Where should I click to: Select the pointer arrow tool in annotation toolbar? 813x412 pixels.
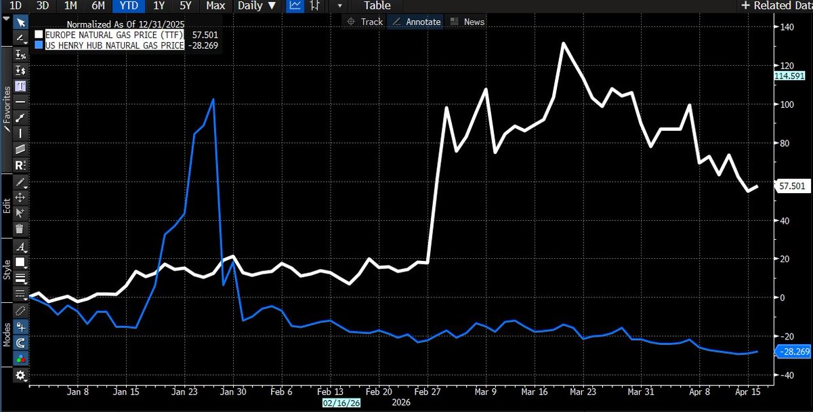20,23
